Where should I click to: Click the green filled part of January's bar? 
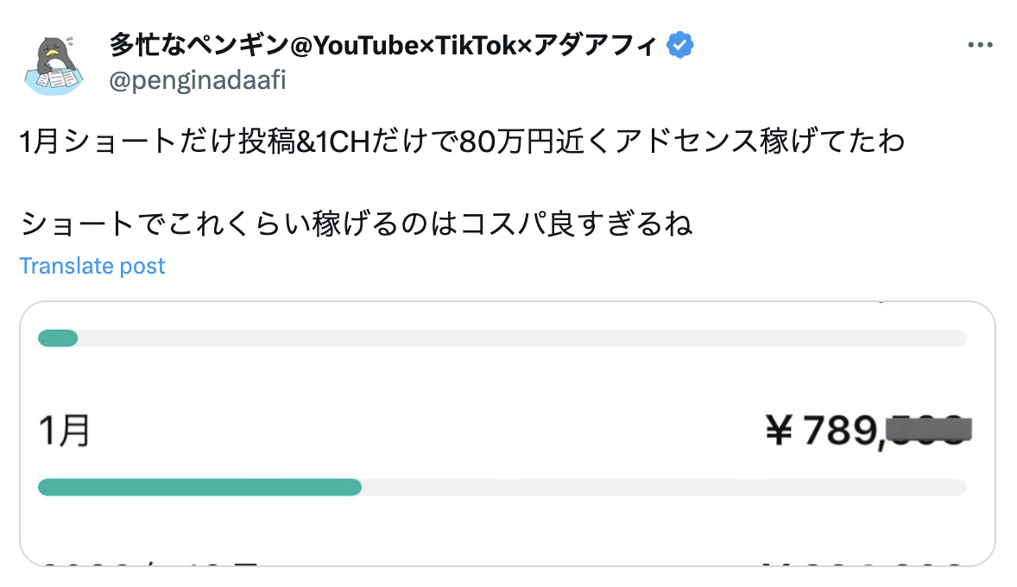tap(199, 488)
